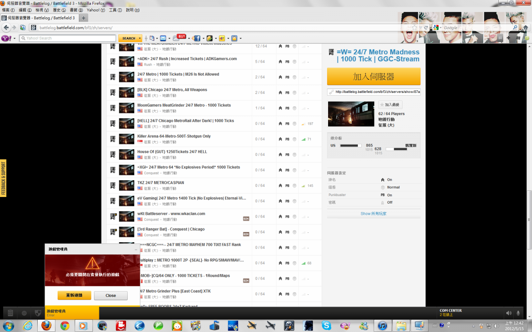Open the 書籤 (B) bookmarks menu
This screenshot has height=332, width=532.
pos(76,10)
